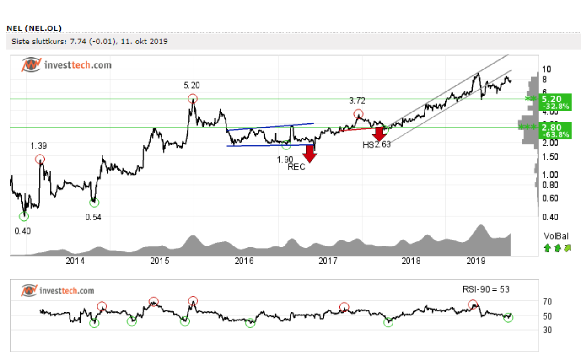Click the 5.20 peak price label
Image resolution: width=587 pixels, height=363 pixels.
pos(192,85)
